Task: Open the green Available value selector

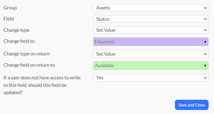Action: (151, 66)
